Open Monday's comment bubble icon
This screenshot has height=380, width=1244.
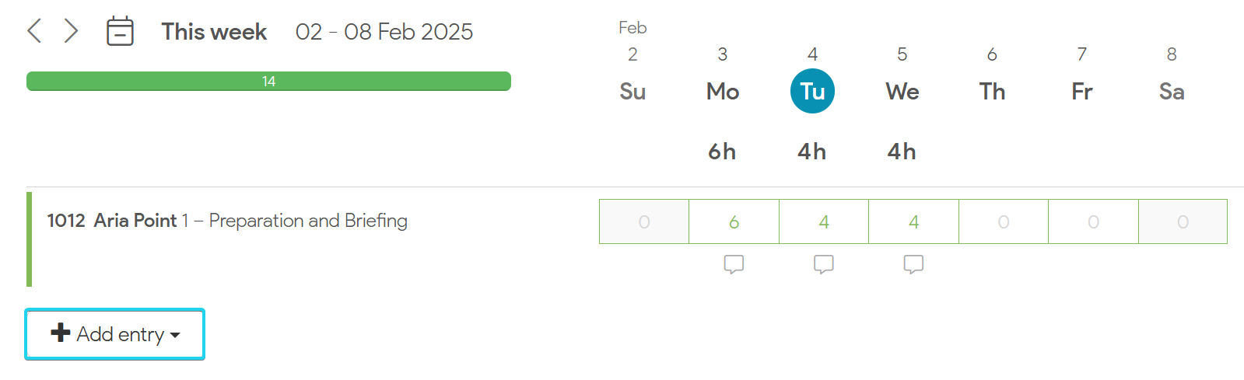pos(734,264)
